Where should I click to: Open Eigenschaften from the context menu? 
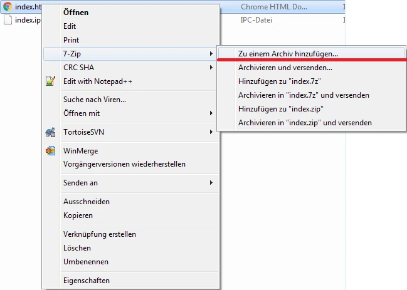(x=87, y=281)
